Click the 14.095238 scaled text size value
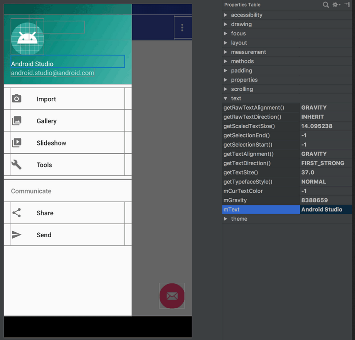Image resolution: width=355 pixels, height=340 pixels. pos(317,126)
